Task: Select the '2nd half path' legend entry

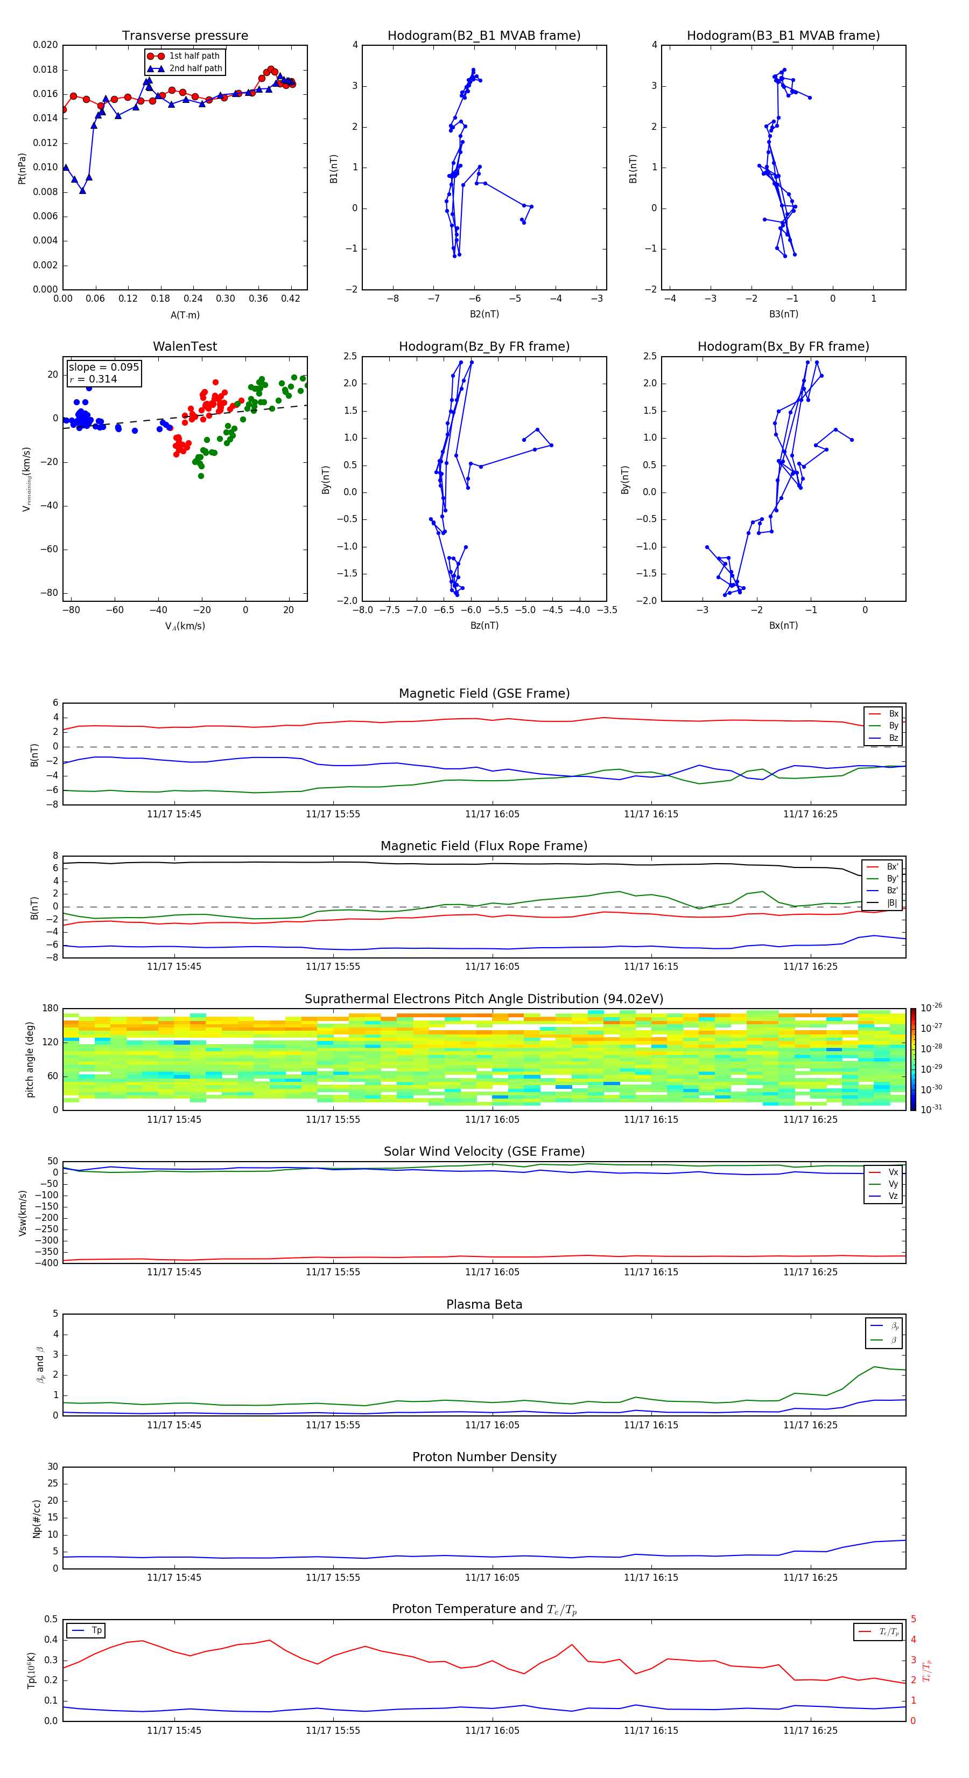Action: (x=184, y=68)
